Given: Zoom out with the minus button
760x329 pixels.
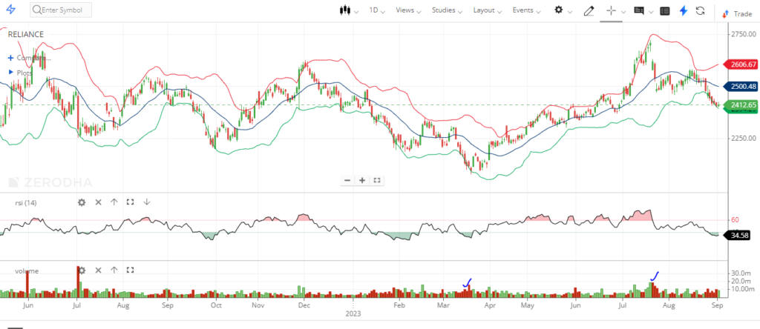Looking at the screenshot, I should [347, 181].
